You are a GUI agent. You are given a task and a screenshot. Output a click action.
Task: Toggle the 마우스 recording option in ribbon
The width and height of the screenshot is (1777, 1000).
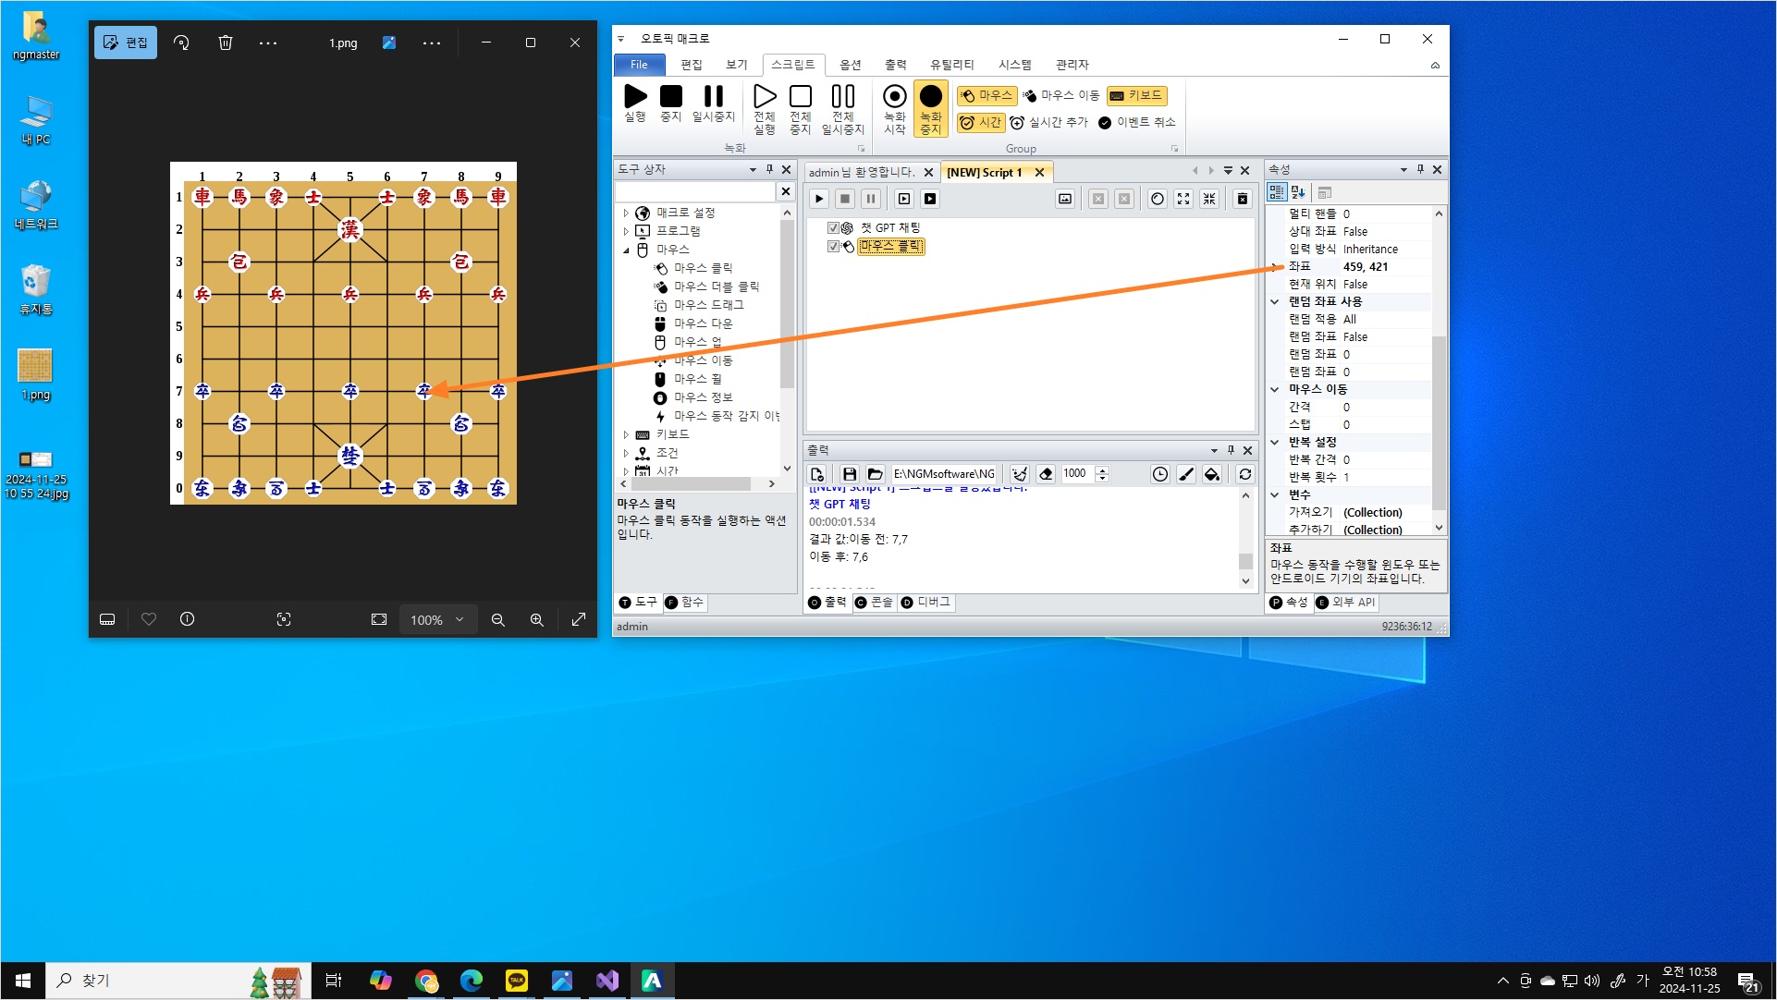pos(986,95)
